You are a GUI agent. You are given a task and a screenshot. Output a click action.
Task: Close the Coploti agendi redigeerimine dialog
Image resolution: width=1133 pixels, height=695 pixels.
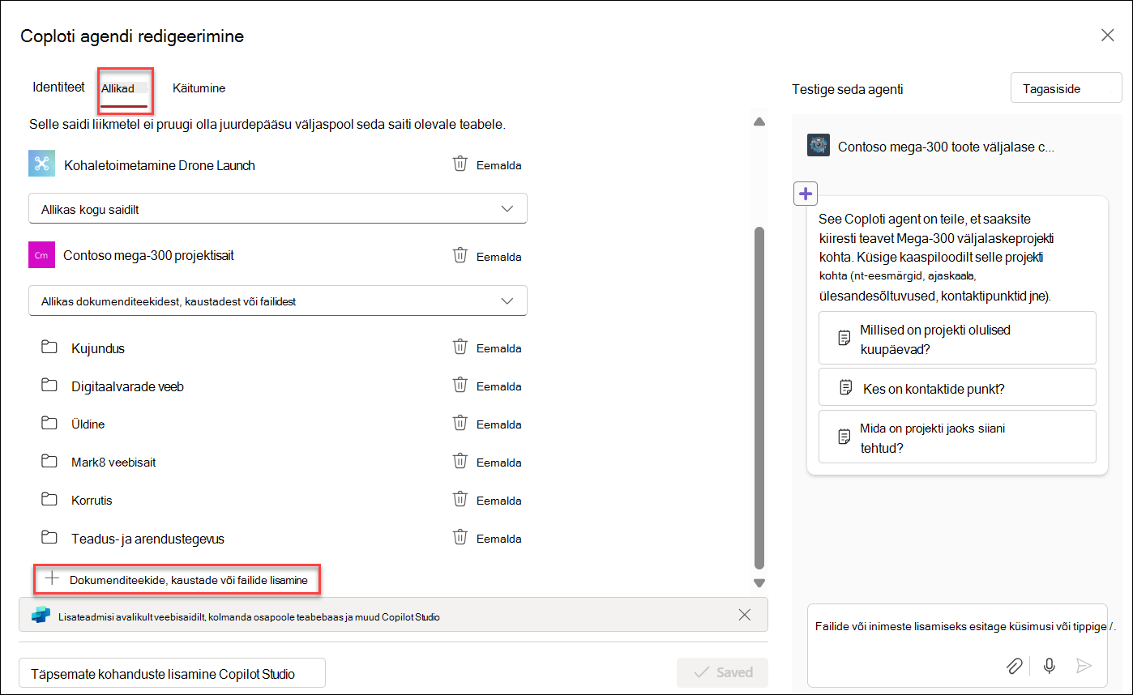click(x=1107, y=35)
